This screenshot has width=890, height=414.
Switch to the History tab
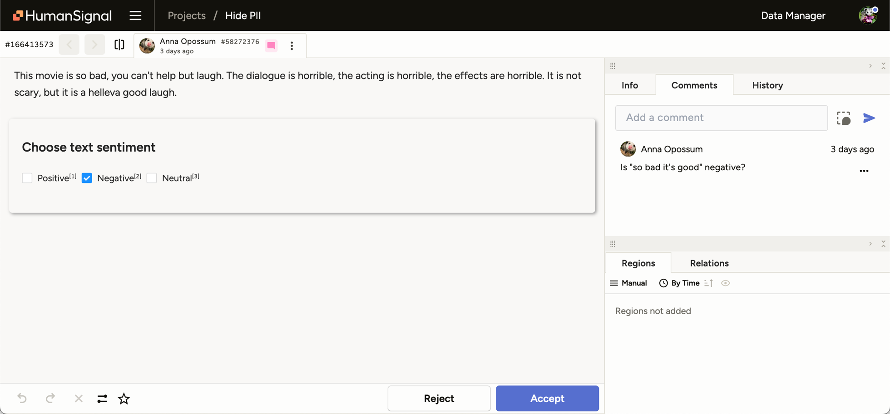click(767, 85)
